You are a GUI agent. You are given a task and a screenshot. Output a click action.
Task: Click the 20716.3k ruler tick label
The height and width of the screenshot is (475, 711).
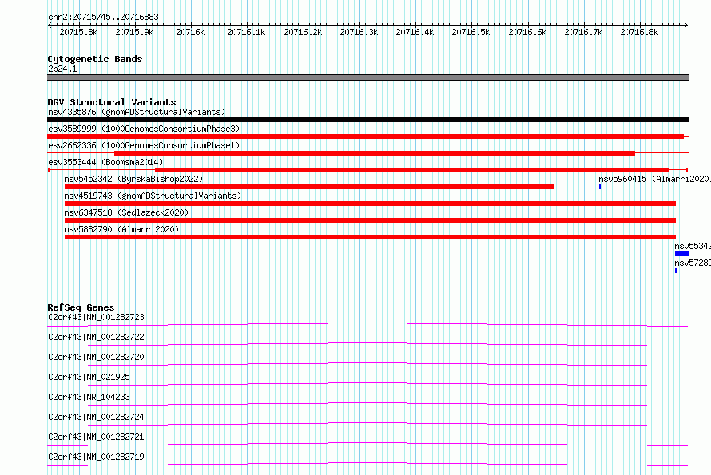(x=359, y=32)
